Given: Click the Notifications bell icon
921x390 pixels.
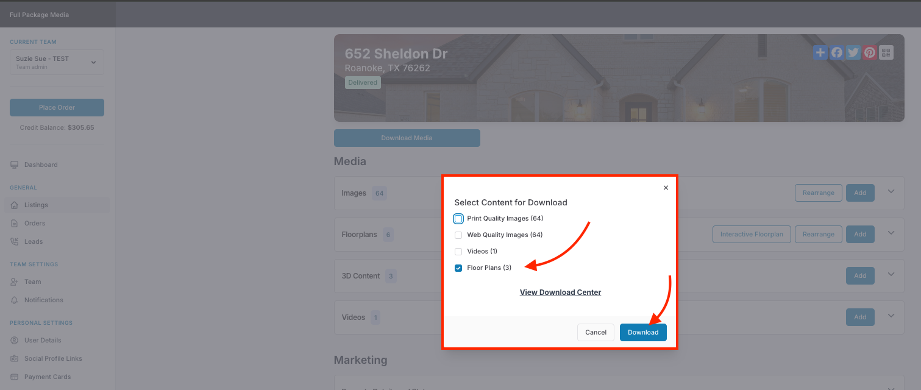Looking at the screenshot, I should [15, 300].
